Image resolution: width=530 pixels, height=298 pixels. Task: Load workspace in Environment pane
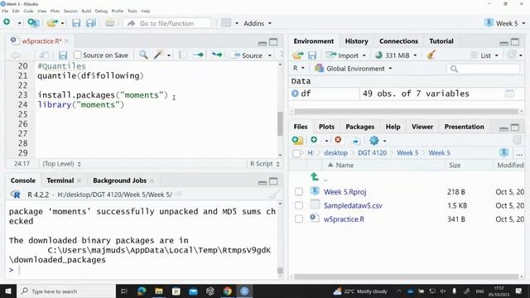pos(298,55)
